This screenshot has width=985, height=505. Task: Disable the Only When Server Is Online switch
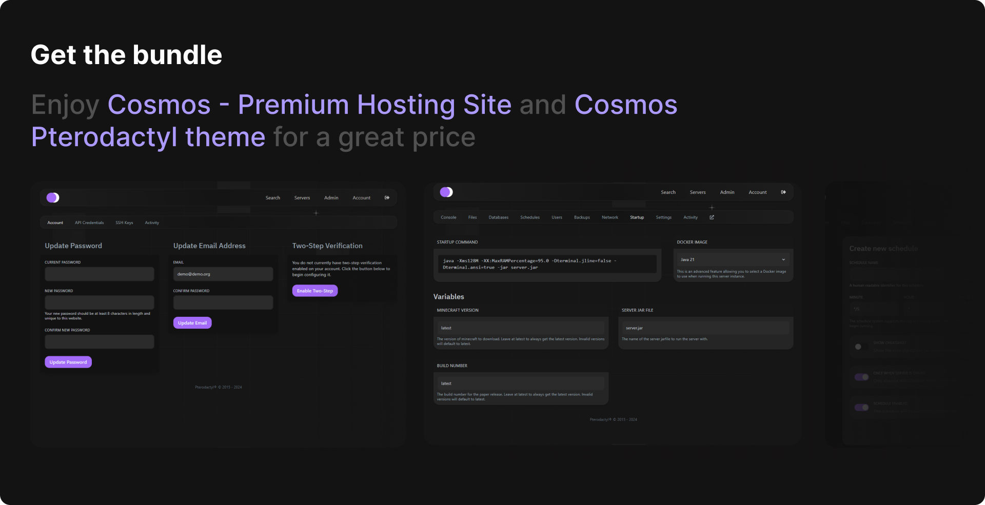(x=861, y=377)
